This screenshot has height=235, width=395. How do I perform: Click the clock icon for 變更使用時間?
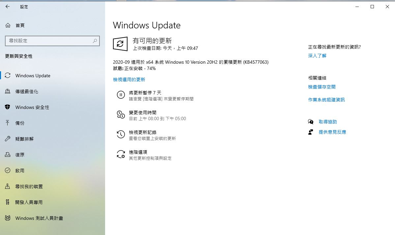click(121, 115)
